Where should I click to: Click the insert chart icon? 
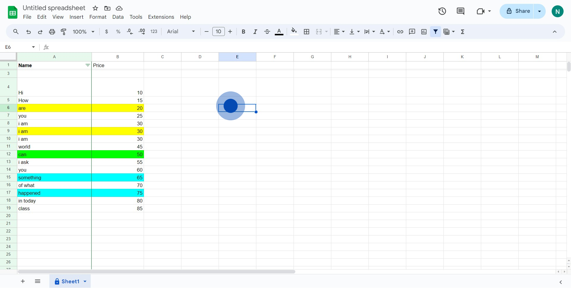pyautogui.click(x=424, y=32)
